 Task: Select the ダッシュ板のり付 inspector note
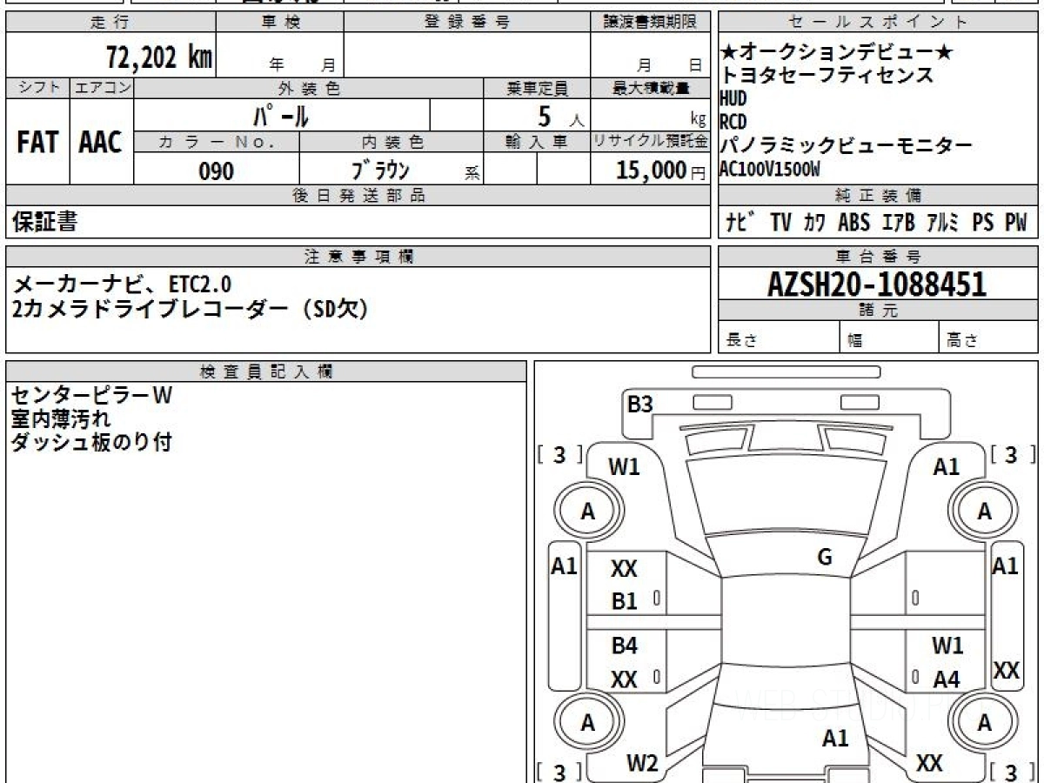91,443
